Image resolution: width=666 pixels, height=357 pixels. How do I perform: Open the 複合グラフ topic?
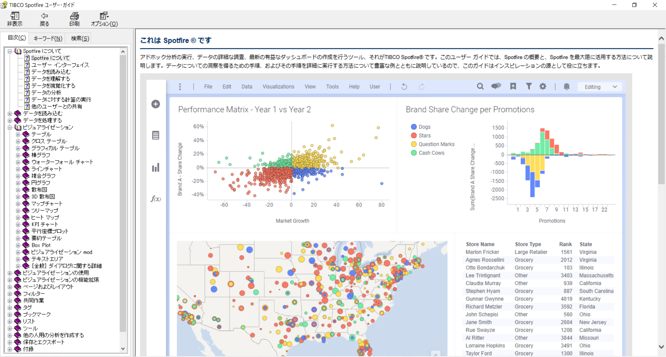(43, 176)
